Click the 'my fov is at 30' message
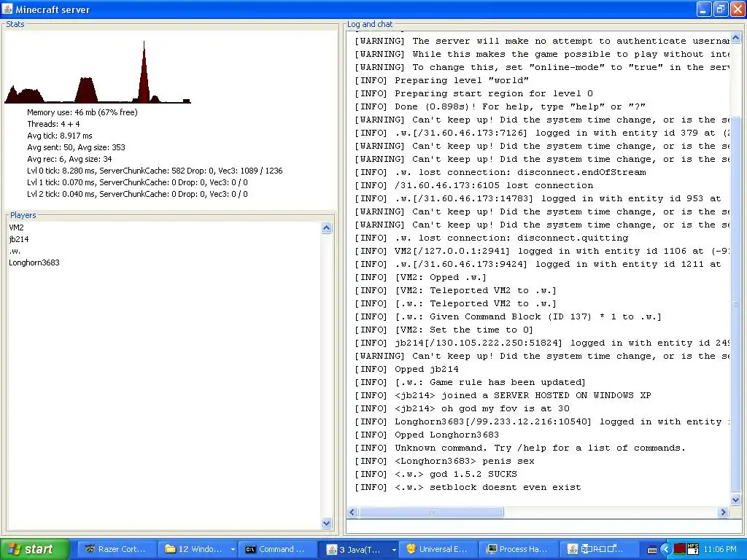 pos(462,408)
